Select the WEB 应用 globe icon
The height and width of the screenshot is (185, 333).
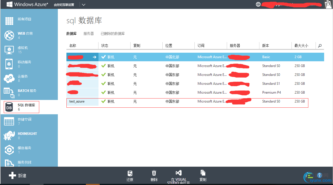click(x=9, y=35)
